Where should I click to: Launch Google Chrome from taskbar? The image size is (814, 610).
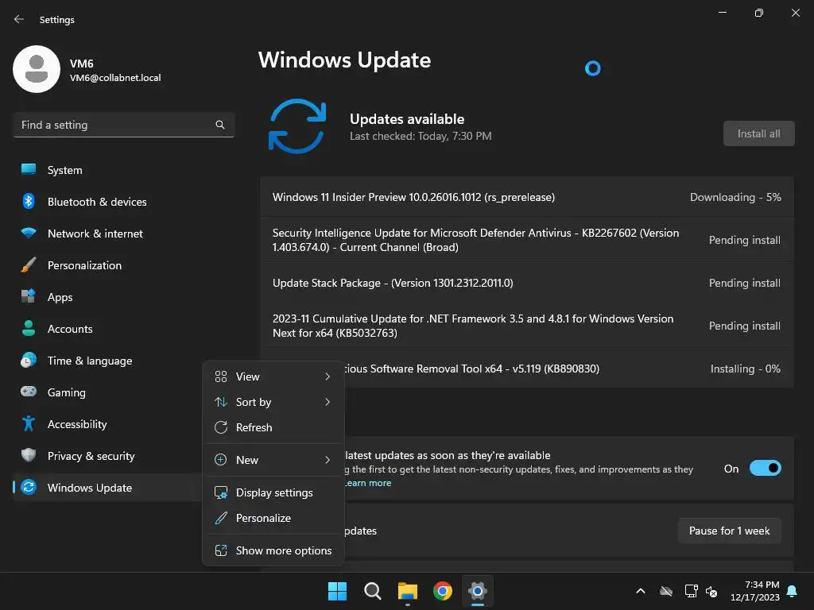click(x=443, y=591)
